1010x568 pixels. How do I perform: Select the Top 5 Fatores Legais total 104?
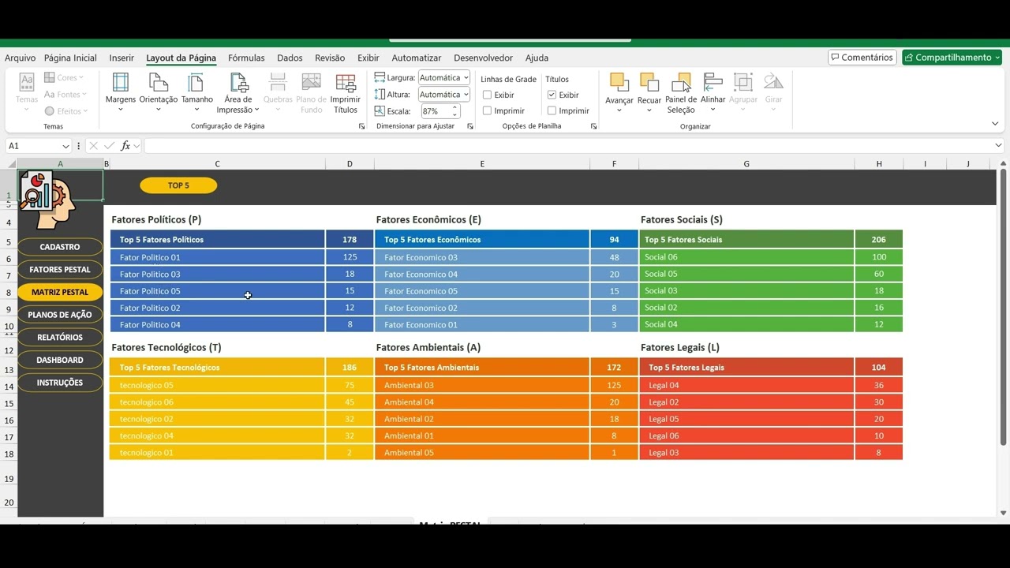click(x=879, y=368)
